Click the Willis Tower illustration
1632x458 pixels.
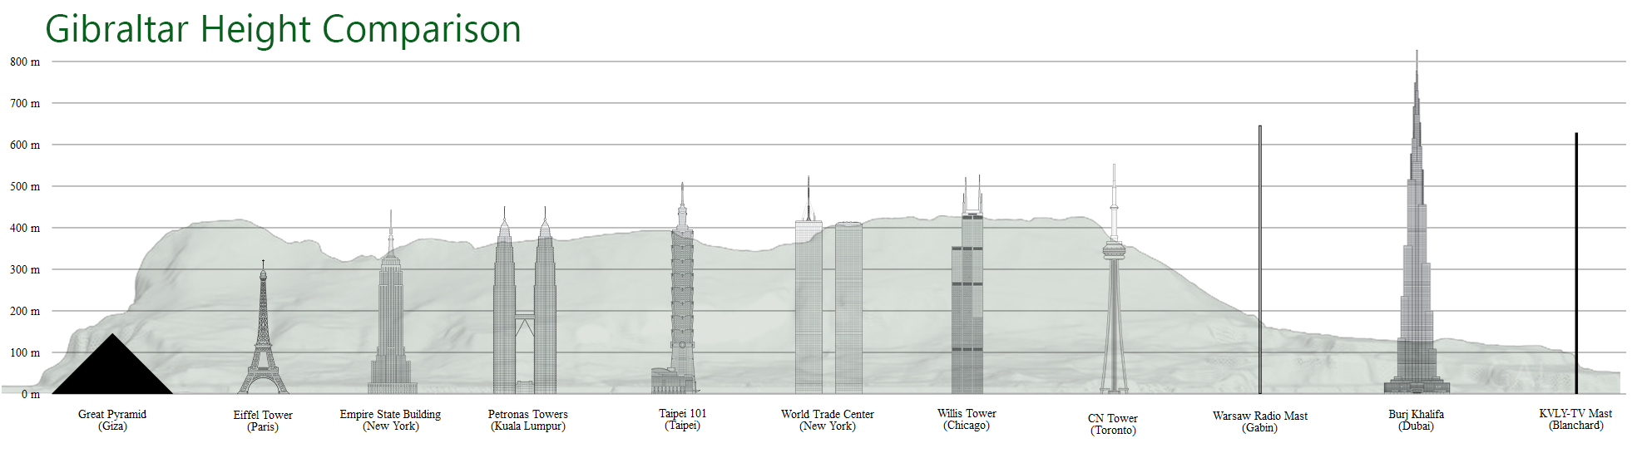point(967,284)
